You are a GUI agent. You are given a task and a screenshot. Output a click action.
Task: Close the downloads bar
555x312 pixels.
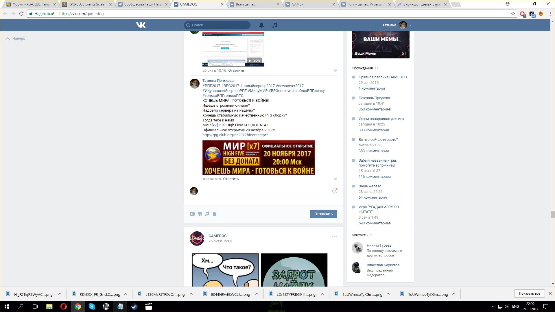point(550,293)
